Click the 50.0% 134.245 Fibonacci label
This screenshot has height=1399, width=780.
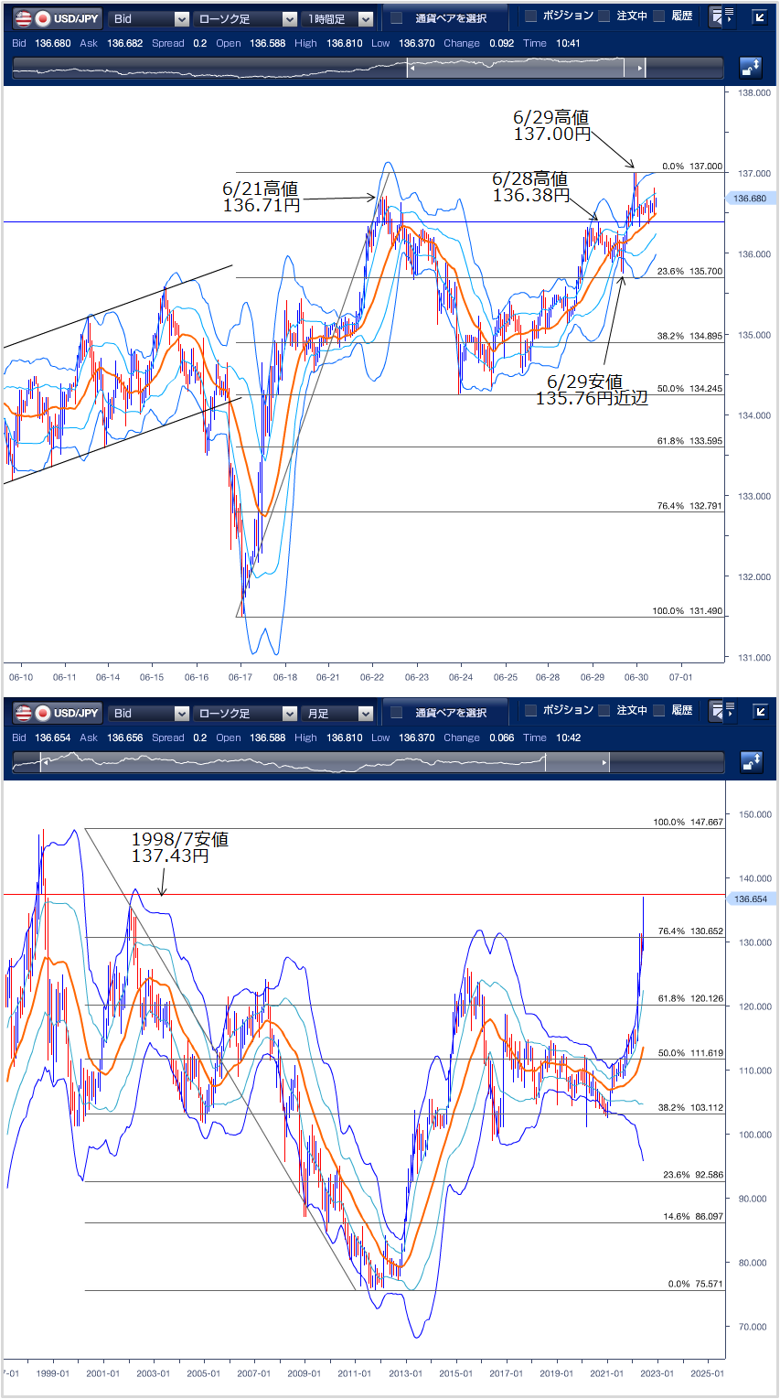pos(690,389)
